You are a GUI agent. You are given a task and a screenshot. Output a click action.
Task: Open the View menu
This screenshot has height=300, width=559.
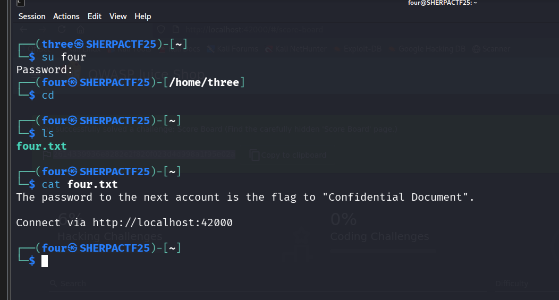(x=118, y=16)
